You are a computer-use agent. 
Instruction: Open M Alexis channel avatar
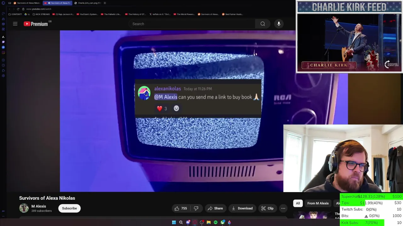click(24, 208)
